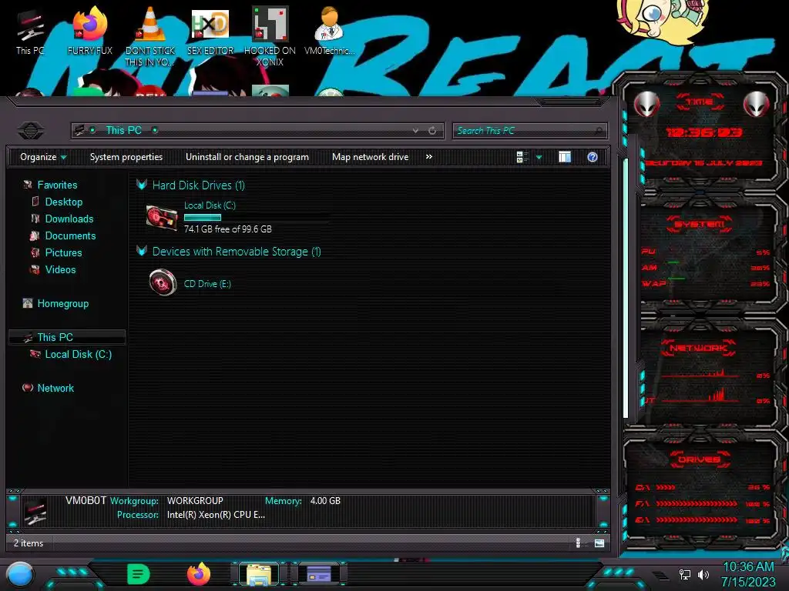This screenshot has height=591, width=789.
Task: Select Local Disk (C:) in navigation tree
Action: [79, 354]
